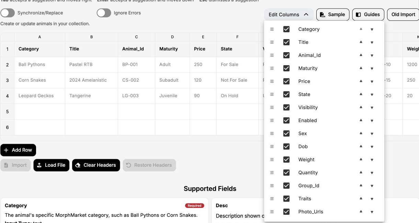This screenshot has width=419, height=223.
Task: Switch to Old Import
Action: (403, 14)
